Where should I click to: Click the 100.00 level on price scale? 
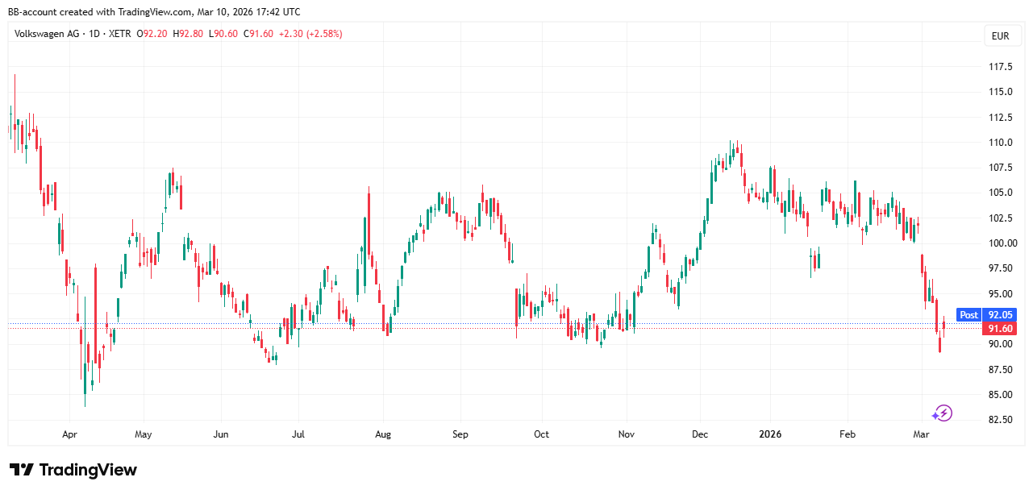point(1001,243)
